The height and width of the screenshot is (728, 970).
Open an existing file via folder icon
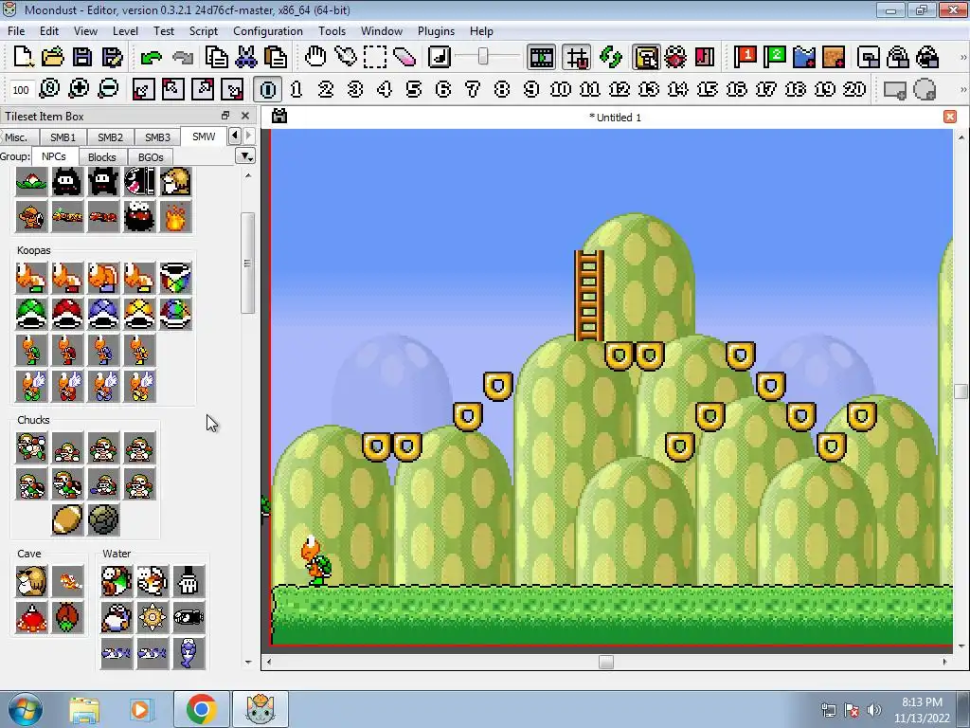53,57
